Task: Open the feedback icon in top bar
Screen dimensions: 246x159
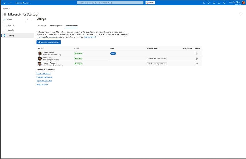Action: [x=224, y=3]
